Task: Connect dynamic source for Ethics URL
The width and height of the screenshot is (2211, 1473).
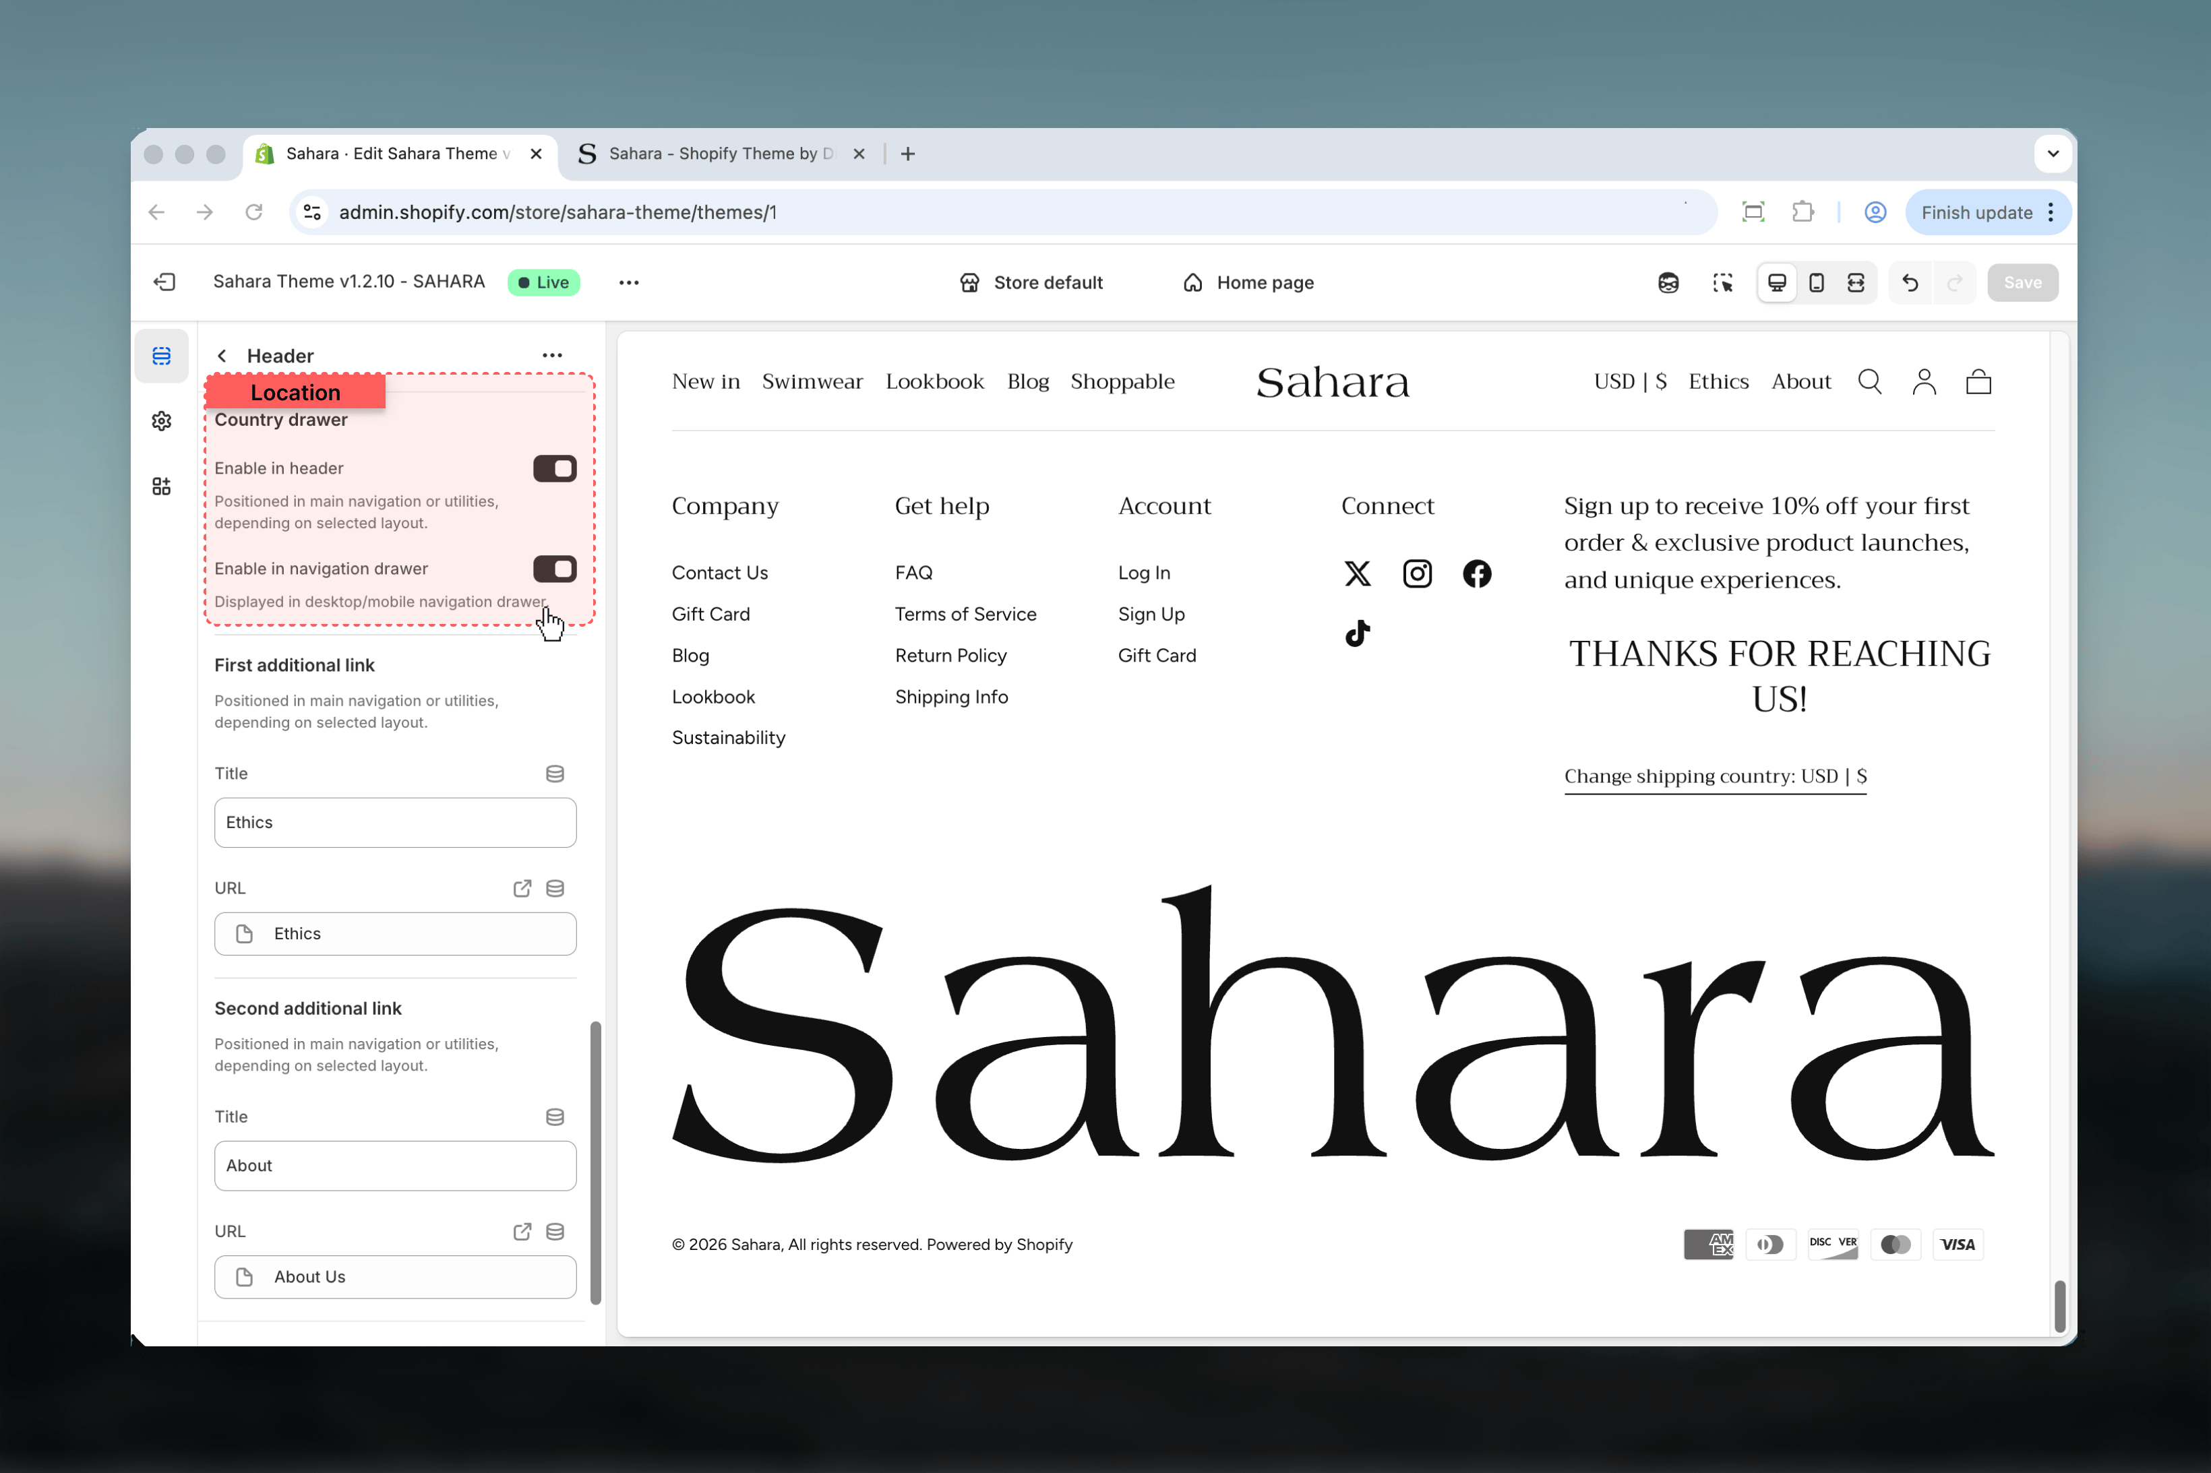Action: coord(554,887)
